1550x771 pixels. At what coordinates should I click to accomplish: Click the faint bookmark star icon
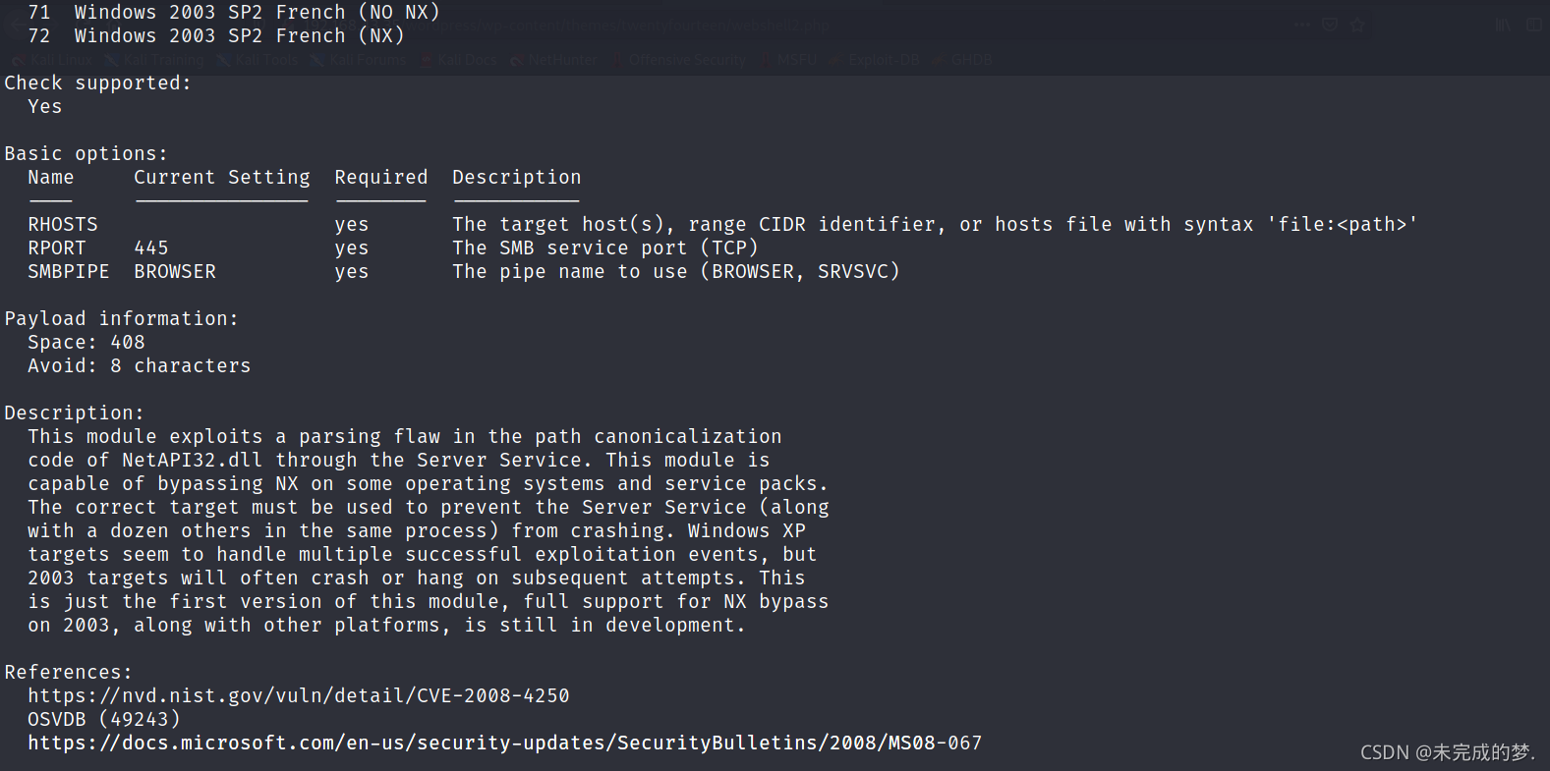[x=1357, y=26]
